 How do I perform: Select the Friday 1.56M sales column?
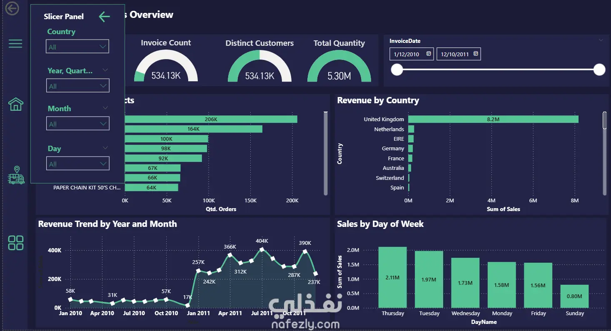point(538,285)
